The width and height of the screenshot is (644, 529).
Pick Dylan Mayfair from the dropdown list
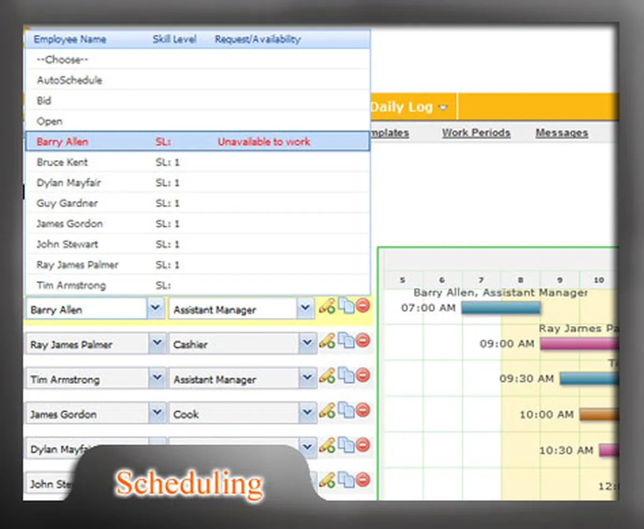198,183
